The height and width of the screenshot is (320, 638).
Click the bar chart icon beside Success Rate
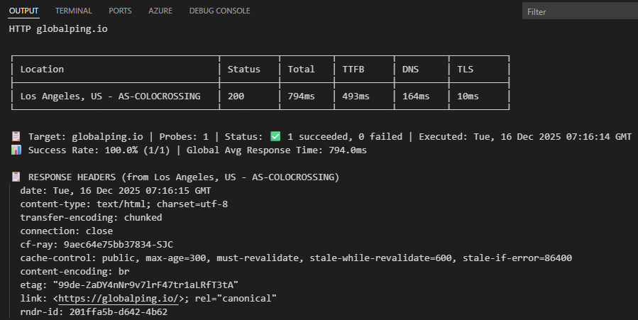16,150
